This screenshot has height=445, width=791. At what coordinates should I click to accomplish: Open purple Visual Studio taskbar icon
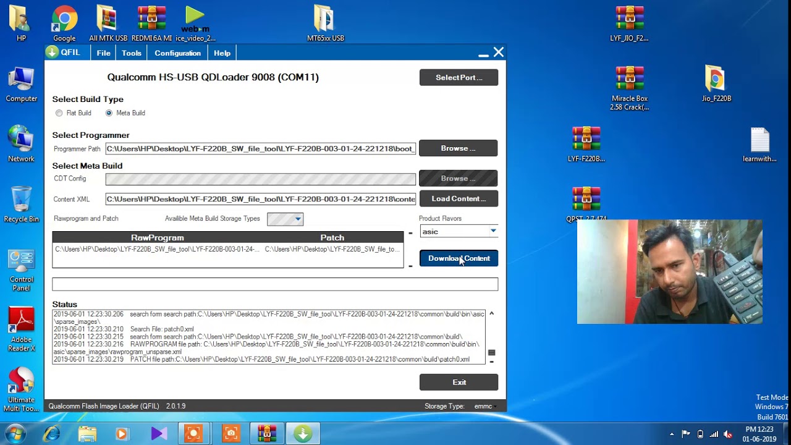point(158,434)
